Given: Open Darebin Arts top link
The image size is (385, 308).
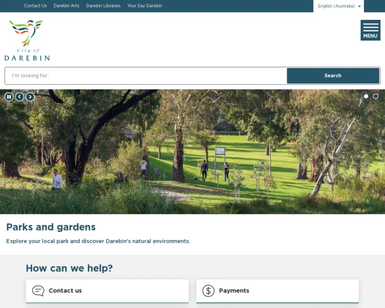Looking at the screenshot, I should click(66, 6).
